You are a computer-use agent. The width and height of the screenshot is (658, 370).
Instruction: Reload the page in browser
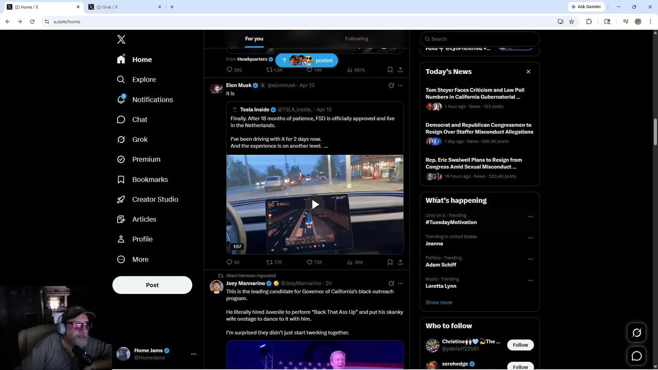point(32,22)
